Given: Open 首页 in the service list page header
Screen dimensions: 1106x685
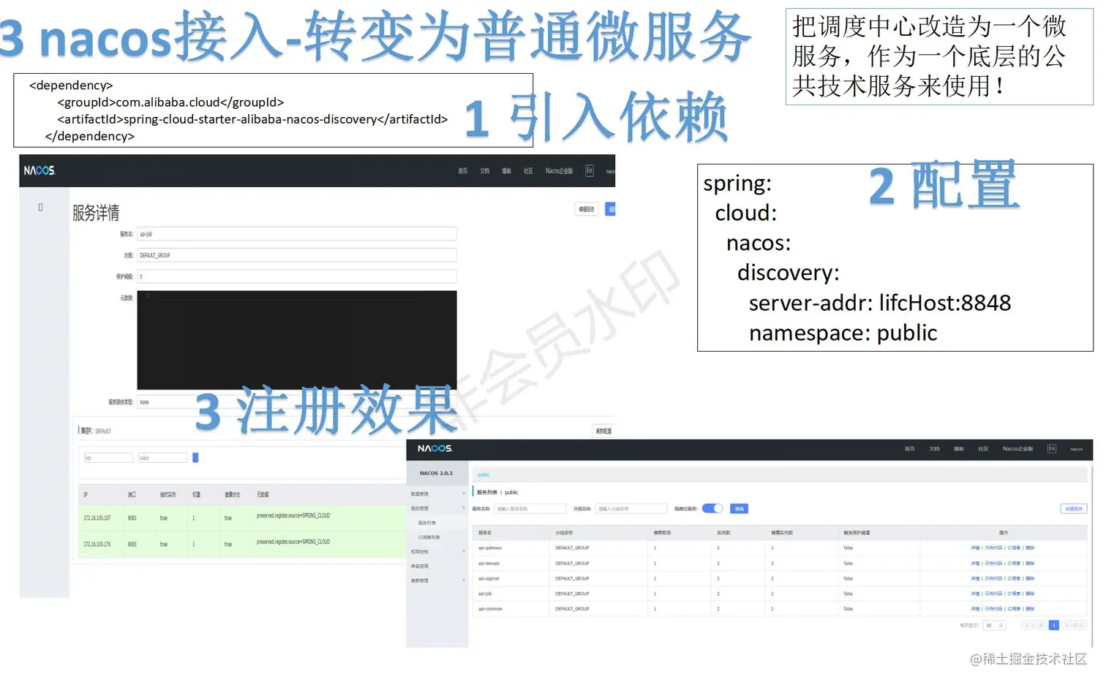Looking at the screenshot, I should click(910, 449).
